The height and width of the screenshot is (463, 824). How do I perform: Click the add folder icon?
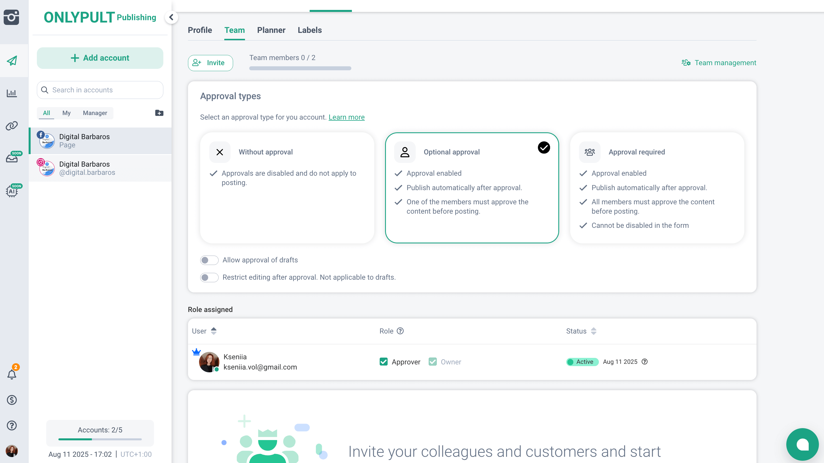159,113
